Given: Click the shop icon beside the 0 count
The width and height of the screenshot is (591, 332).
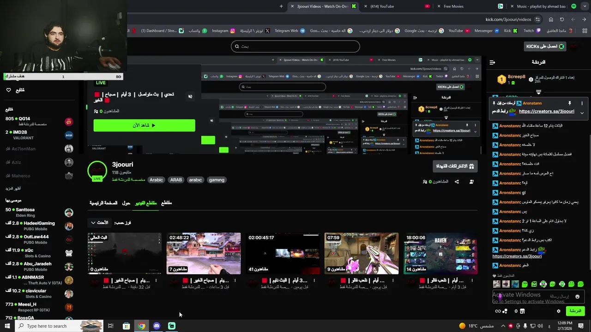Looking at the screenshot, I should (x=522, y=311).
